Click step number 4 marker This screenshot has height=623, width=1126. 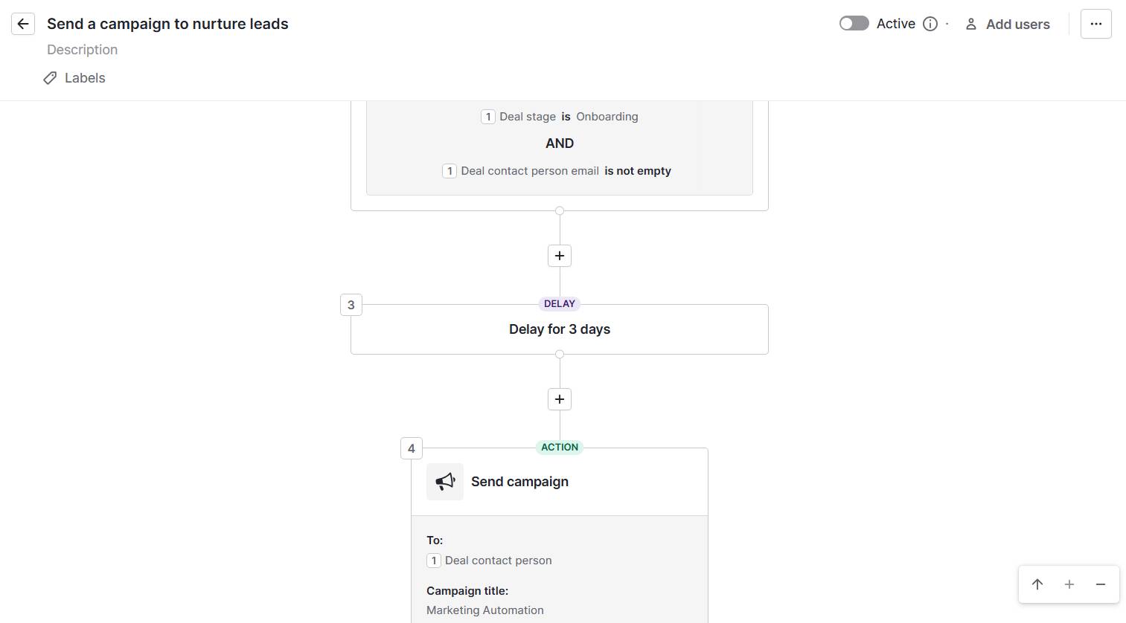tap(411, 448)
